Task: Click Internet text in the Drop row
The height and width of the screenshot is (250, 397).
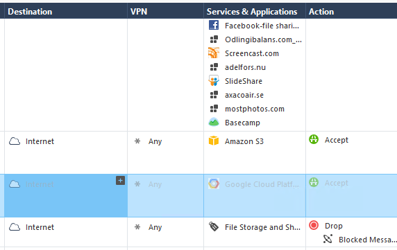Action: point(40,227)
